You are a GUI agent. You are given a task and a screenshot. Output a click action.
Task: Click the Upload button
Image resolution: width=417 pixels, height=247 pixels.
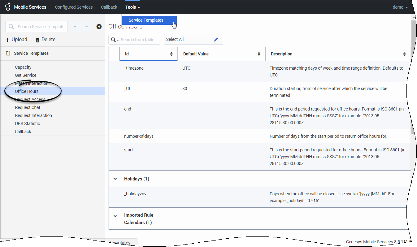(x=16, y=40)
